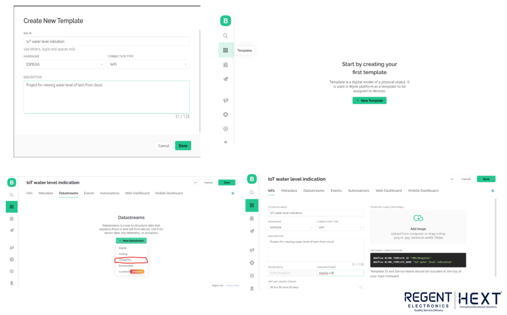This screenshot has height=315, width=507.
Task: Click the Manufacturer input field
Action: point(340,273)
